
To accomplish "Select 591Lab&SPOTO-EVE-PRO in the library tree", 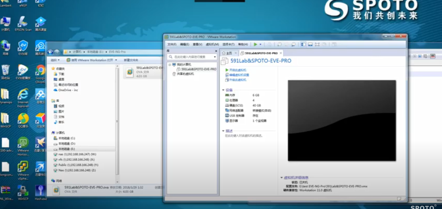I will [197, 69].
